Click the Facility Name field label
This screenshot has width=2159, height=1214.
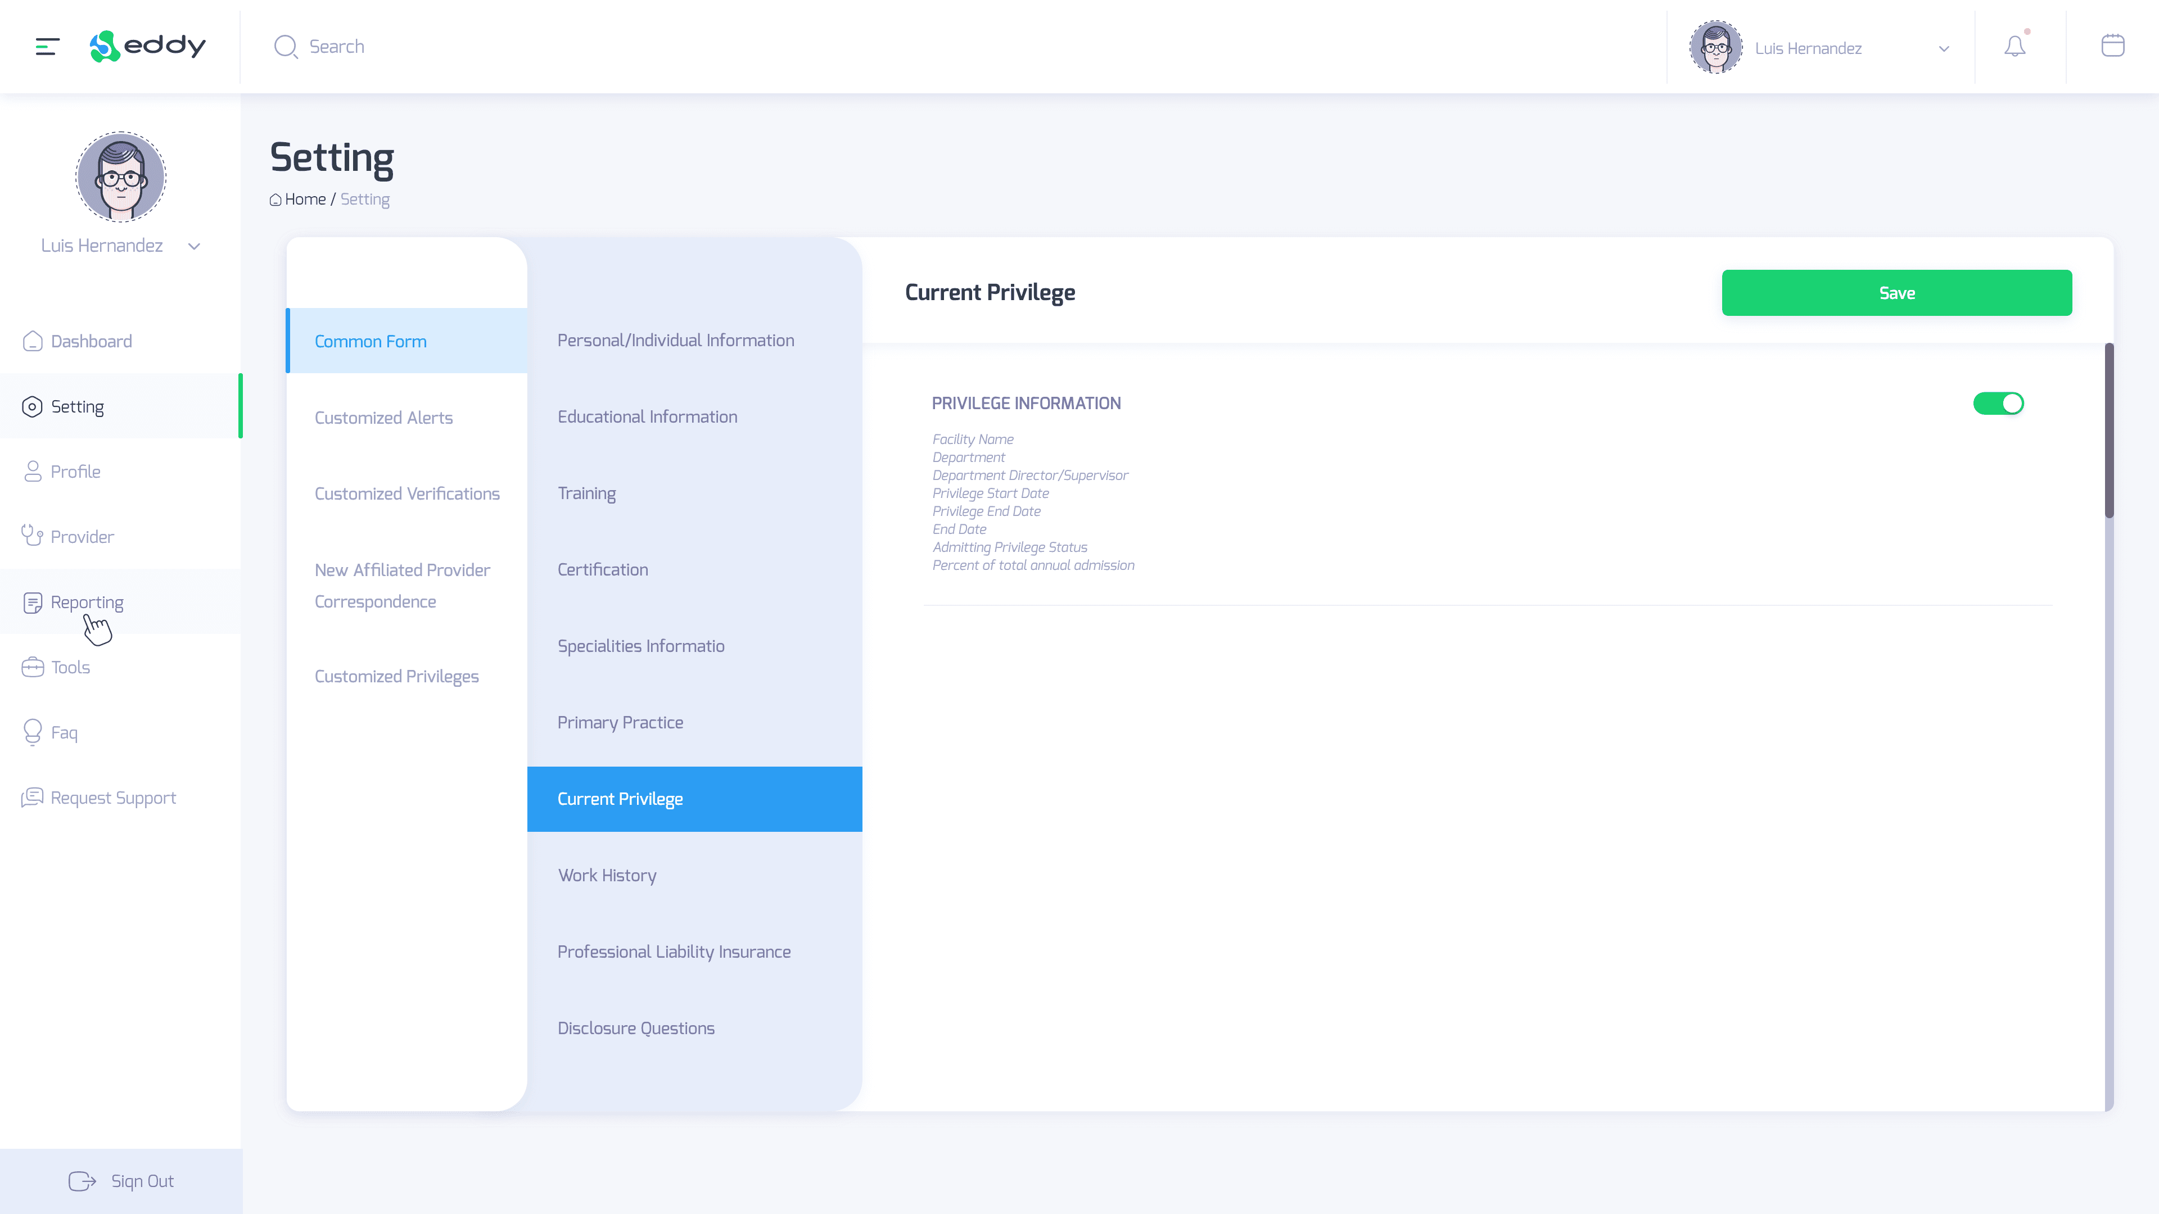972,439
